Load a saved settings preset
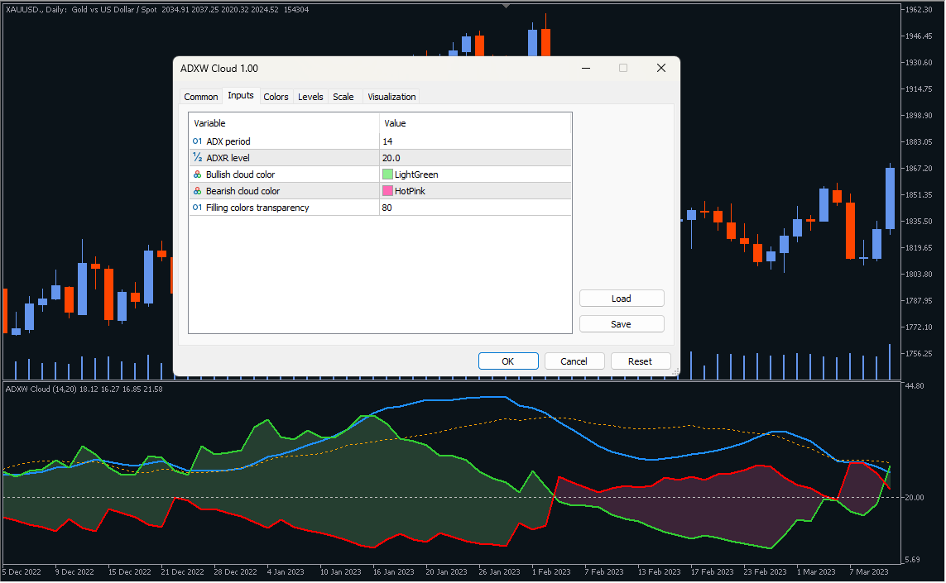 click(622, 298)
